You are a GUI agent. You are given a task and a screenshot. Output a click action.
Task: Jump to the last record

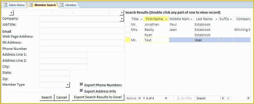click(x=166, y=98)
